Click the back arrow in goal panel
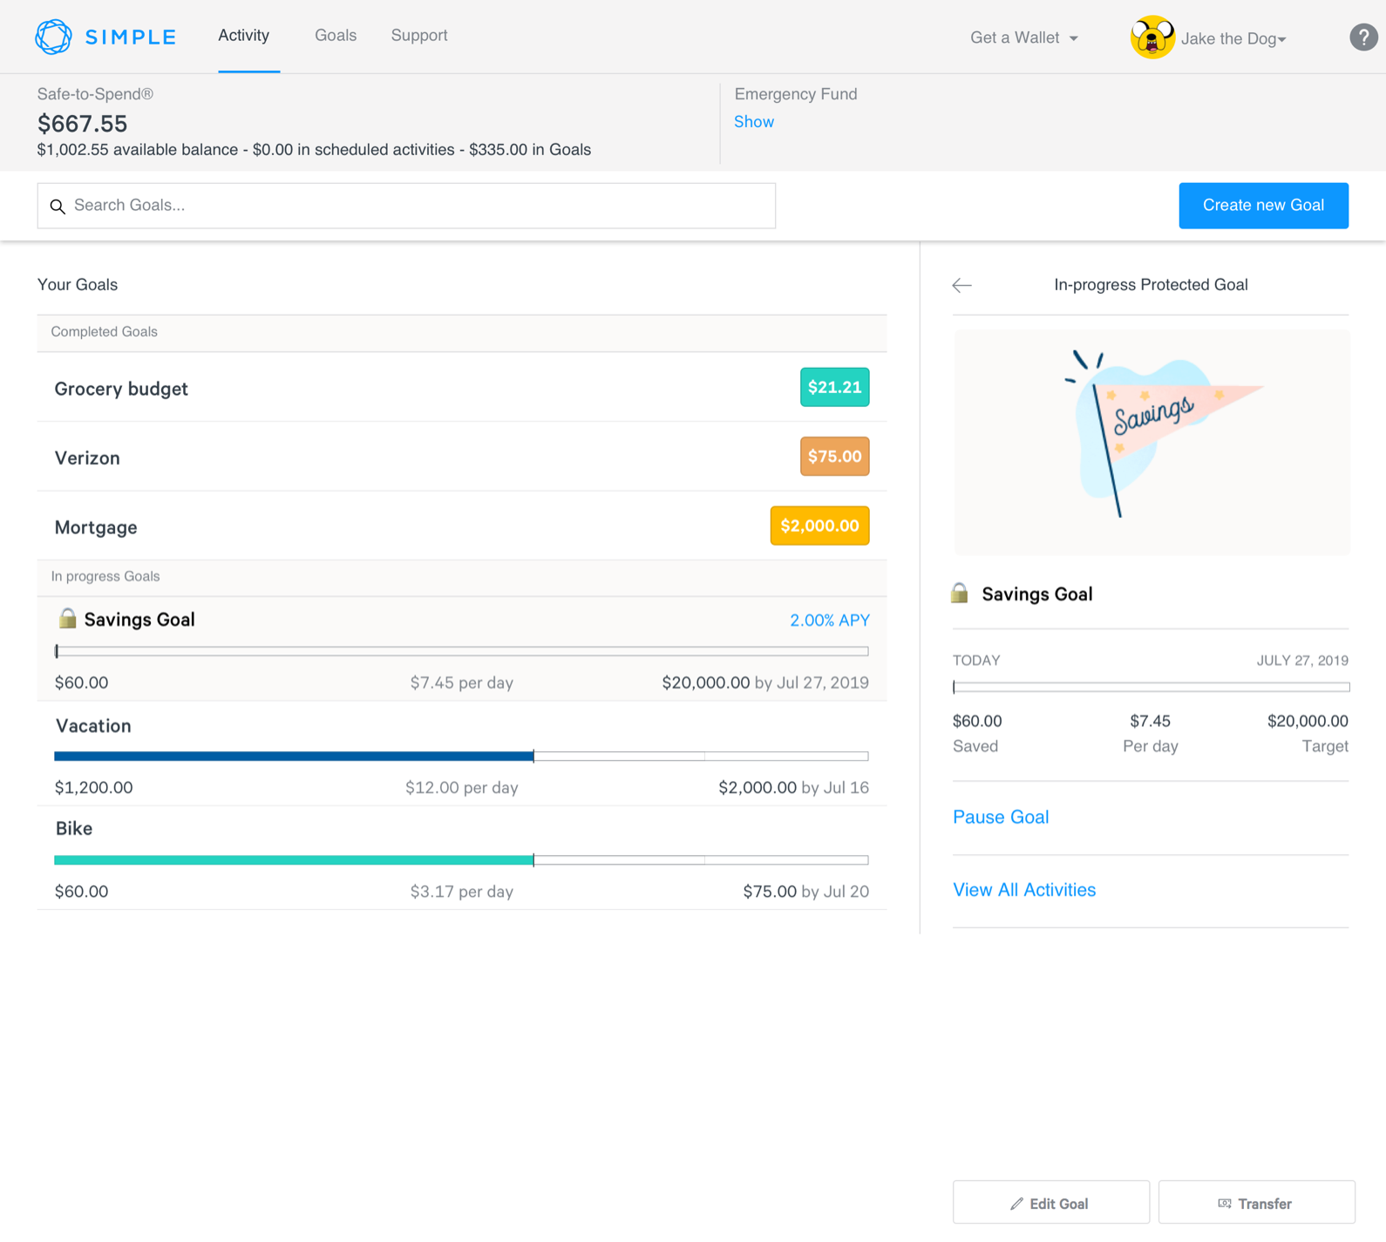 tap(961, 285)
